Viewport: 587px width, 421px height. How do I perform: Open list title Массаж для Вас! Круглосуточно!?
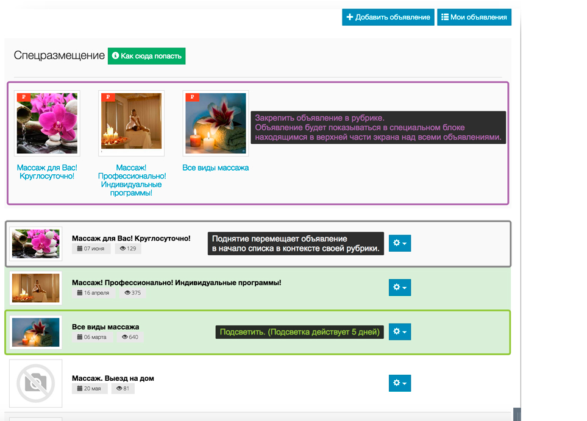(x=131, y=238)
